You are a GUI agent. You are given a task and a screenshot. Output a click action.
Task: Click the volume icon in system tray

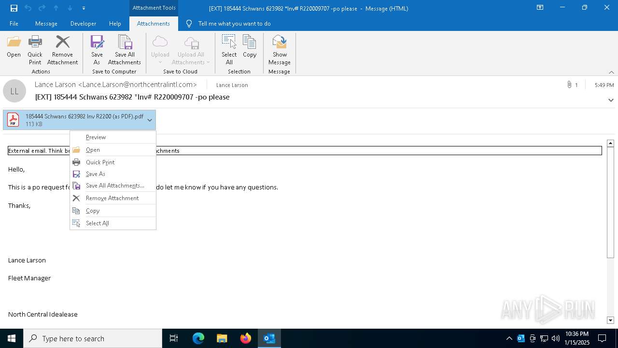(556, 338)
